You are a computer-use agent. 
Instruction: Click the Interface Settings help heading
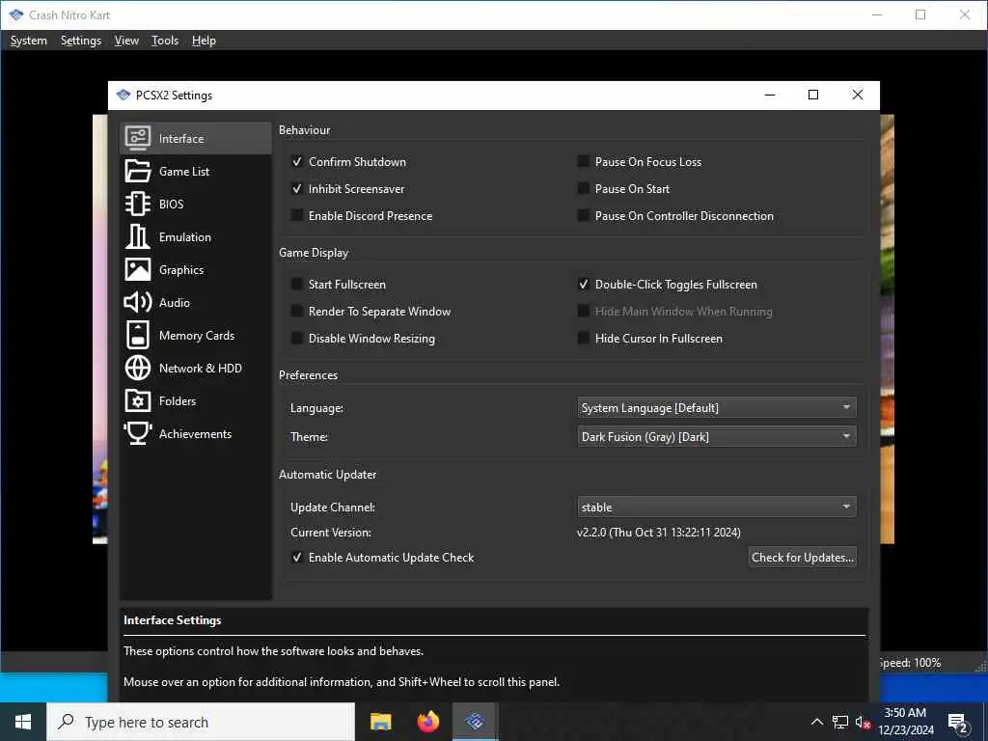172,620
